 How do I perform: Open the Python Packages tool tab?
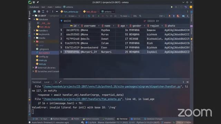tap(59, 119)
